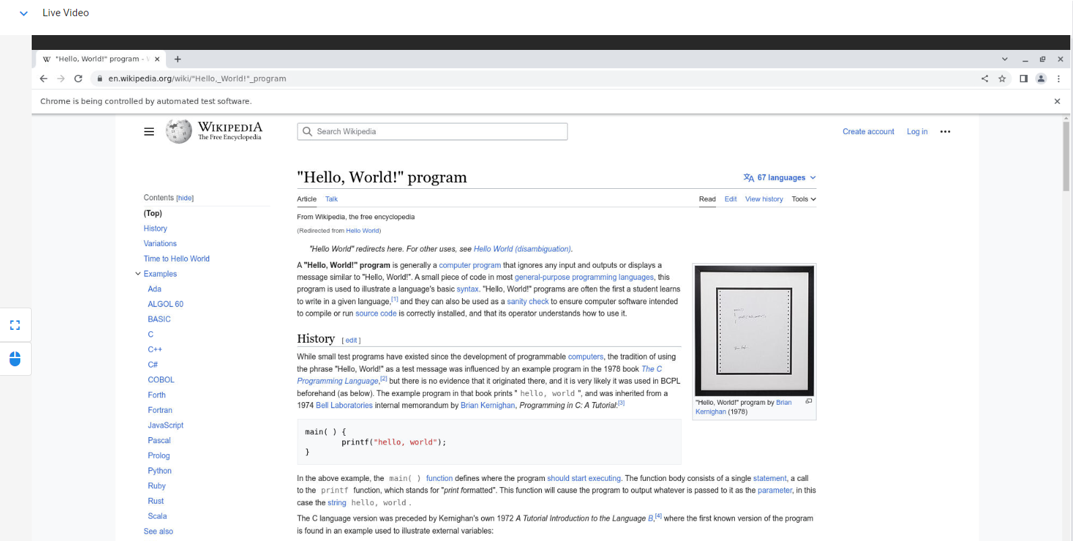Open the Edit tab
The image size is (1073, 541).
731,199
